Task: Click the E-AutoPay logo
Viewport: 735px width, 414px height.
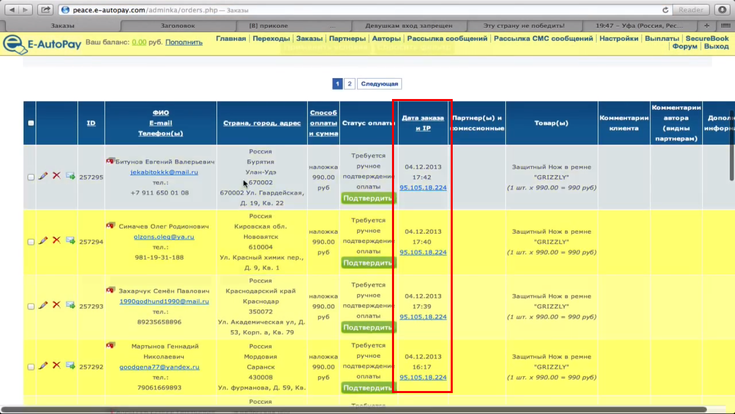Action: (42, 43)
